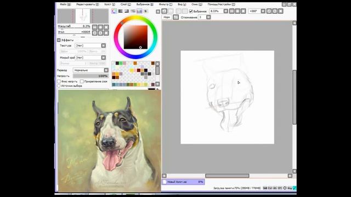Click the deselect button in top toolbar
The height and width of the screenshot is (197, 351).
178,11
